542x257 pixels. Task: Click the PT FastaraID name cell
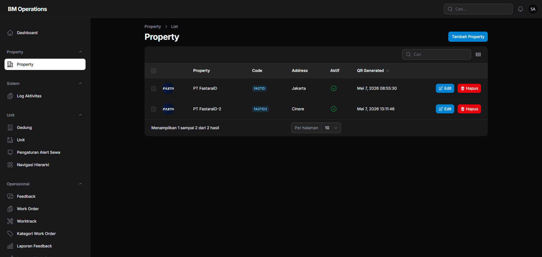tap(205, 88)
